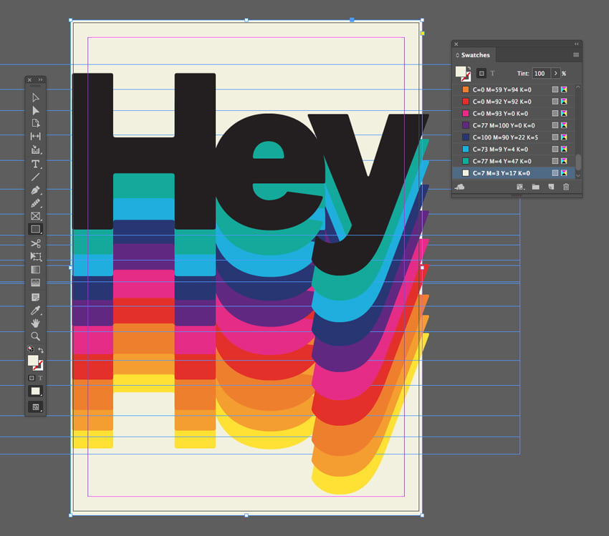
Task: Select the Rectangle Frame tool
Action: point(35,216)
